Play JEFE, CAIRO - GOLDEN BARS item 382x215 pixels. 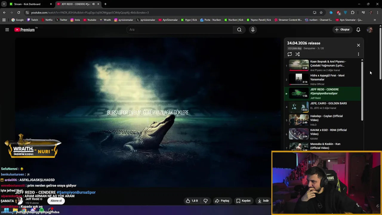[x=323, y=107]
